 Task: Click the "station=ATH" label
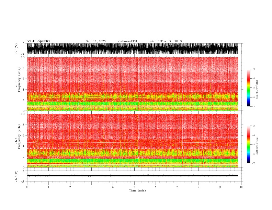tap(127, 41)
